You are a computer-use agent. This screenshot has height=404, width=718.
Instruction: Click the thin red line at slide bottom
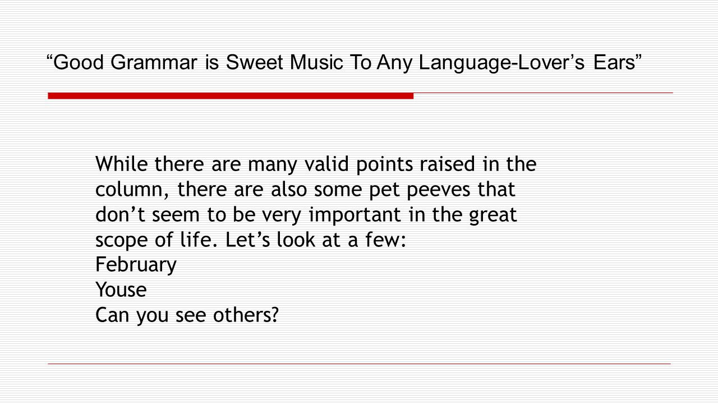click(359, 364)
